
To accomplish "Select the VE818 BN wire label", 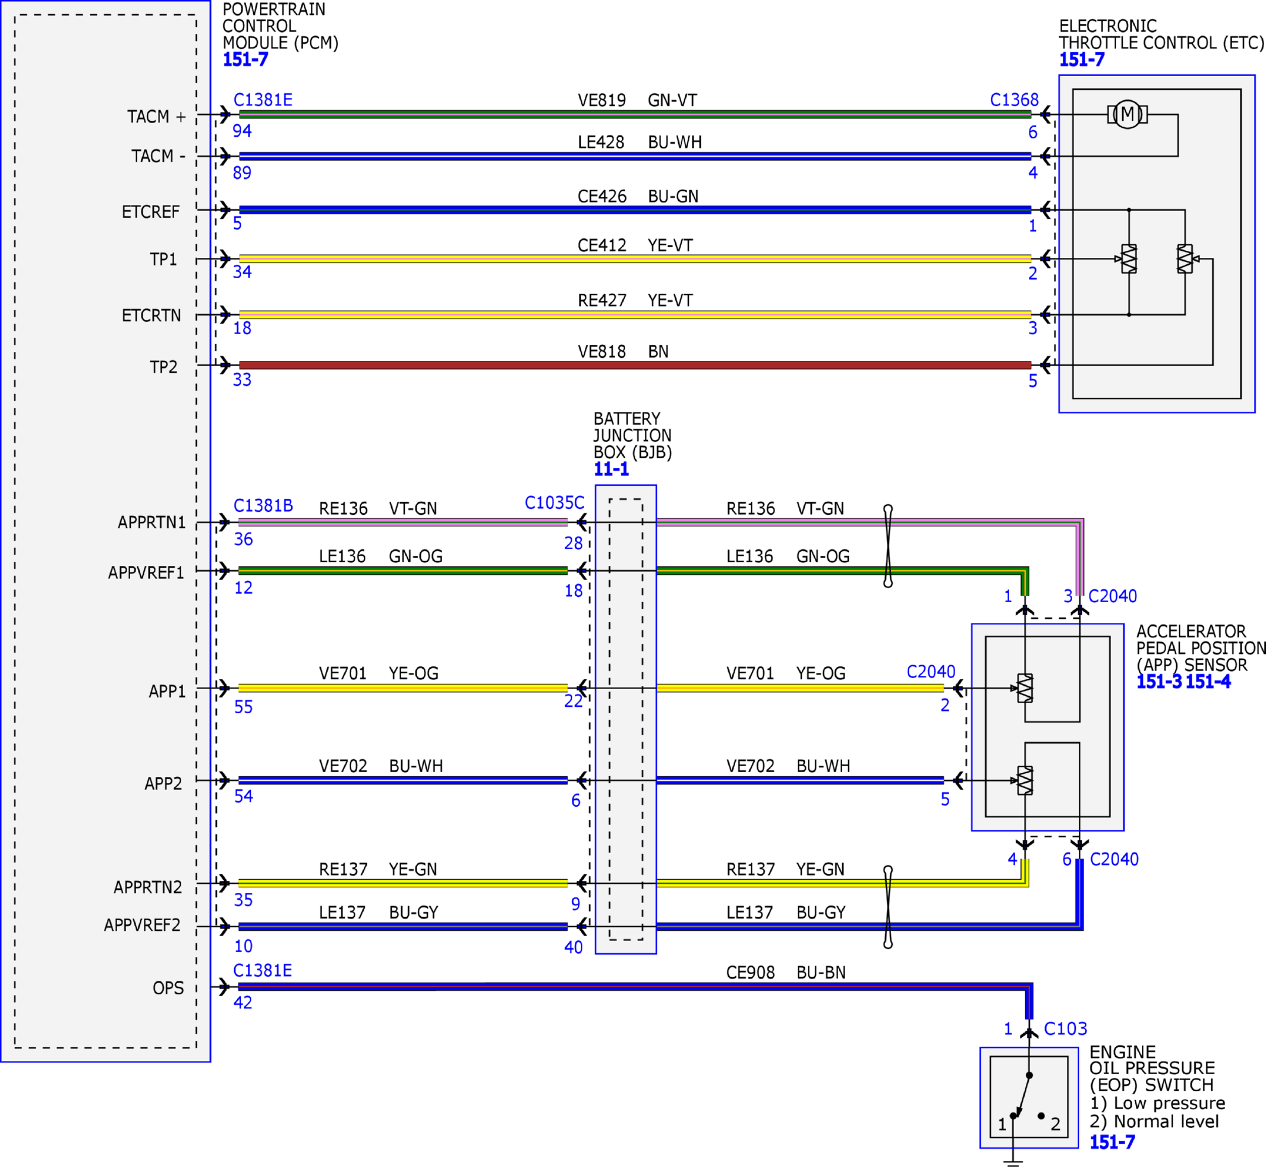I will (623, 352).
